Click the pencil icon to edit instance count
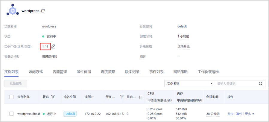The image size is (269, 122). [53, 46]
